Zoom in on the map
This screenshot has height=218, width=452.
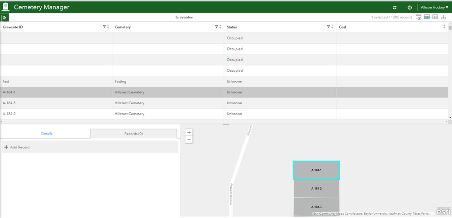click(189, 133)
